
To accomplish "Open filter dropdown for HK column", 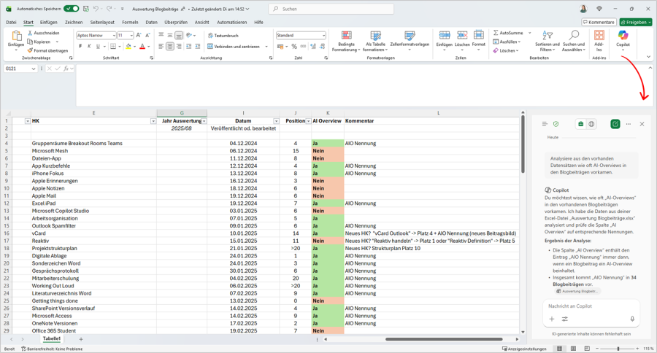I will point(153,121).
